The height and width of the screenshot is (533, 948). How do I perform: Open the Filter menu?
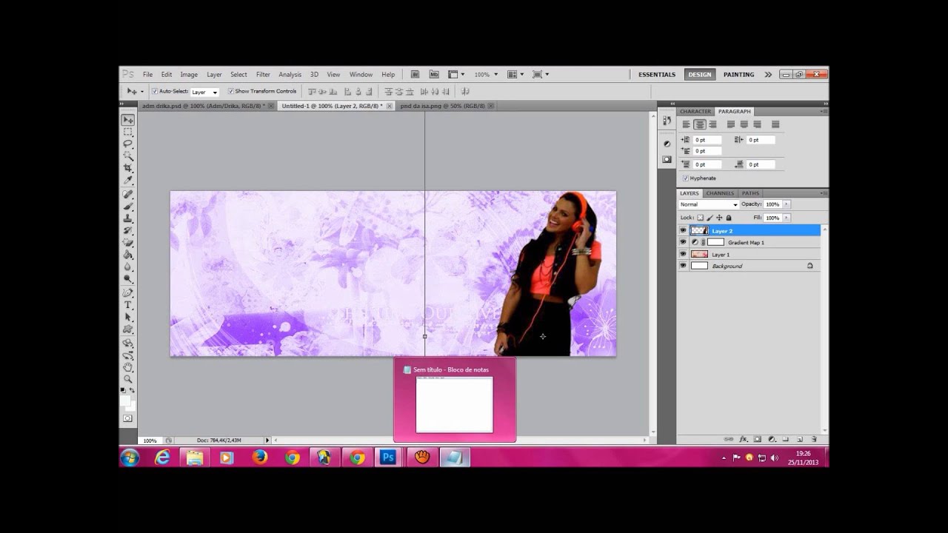[263, 75]
